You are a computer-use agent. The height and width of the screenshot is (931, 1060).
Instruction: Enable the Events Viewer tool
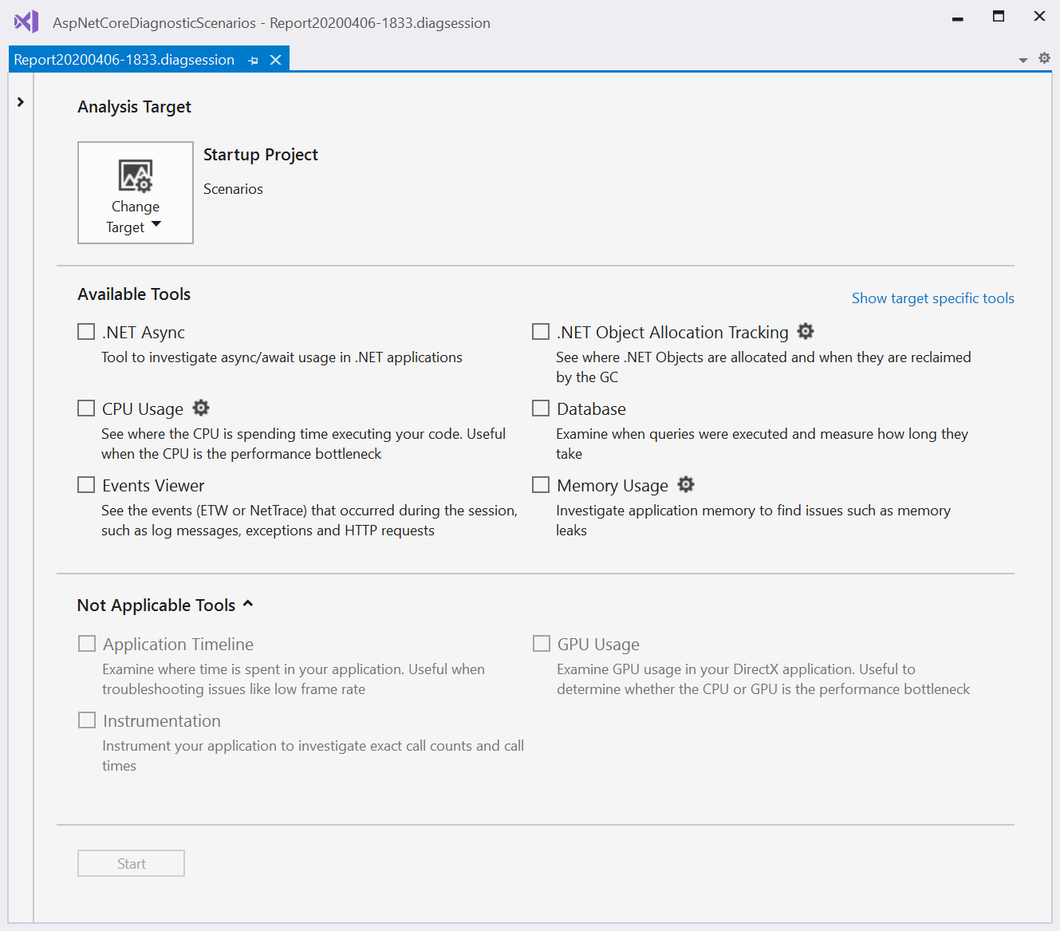[x=85, y=484]
